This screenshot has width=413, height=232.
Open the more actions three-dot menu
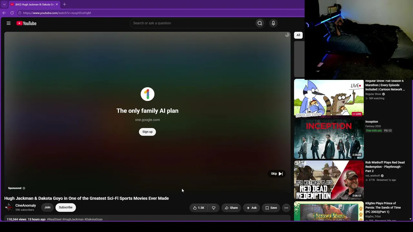click(x=286, y=208)
